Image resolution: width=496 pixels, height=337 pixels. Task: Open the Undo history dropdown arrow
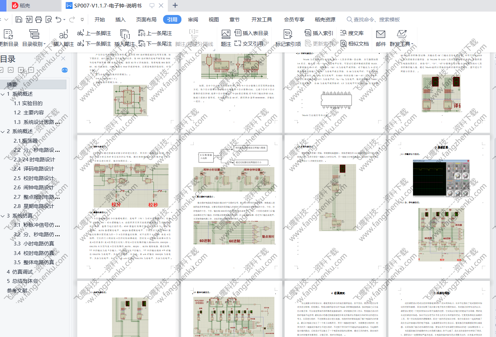[64, 20]
